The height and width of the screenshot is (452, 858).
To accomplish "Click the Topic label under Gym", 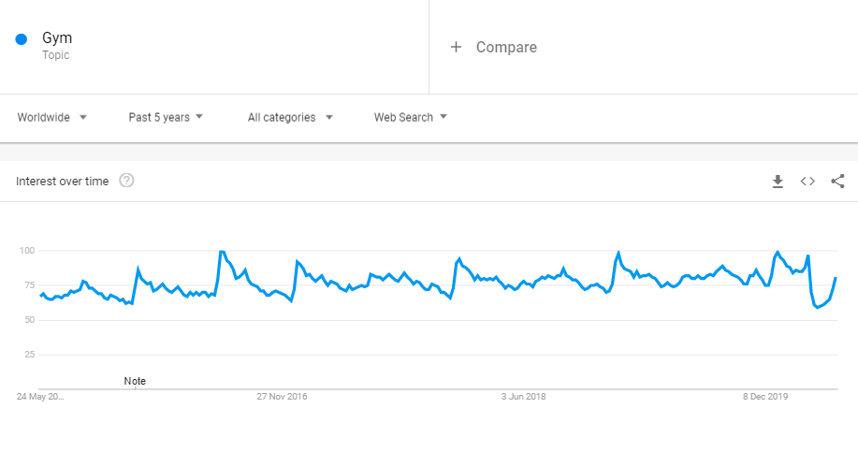I will click(55, 55).
